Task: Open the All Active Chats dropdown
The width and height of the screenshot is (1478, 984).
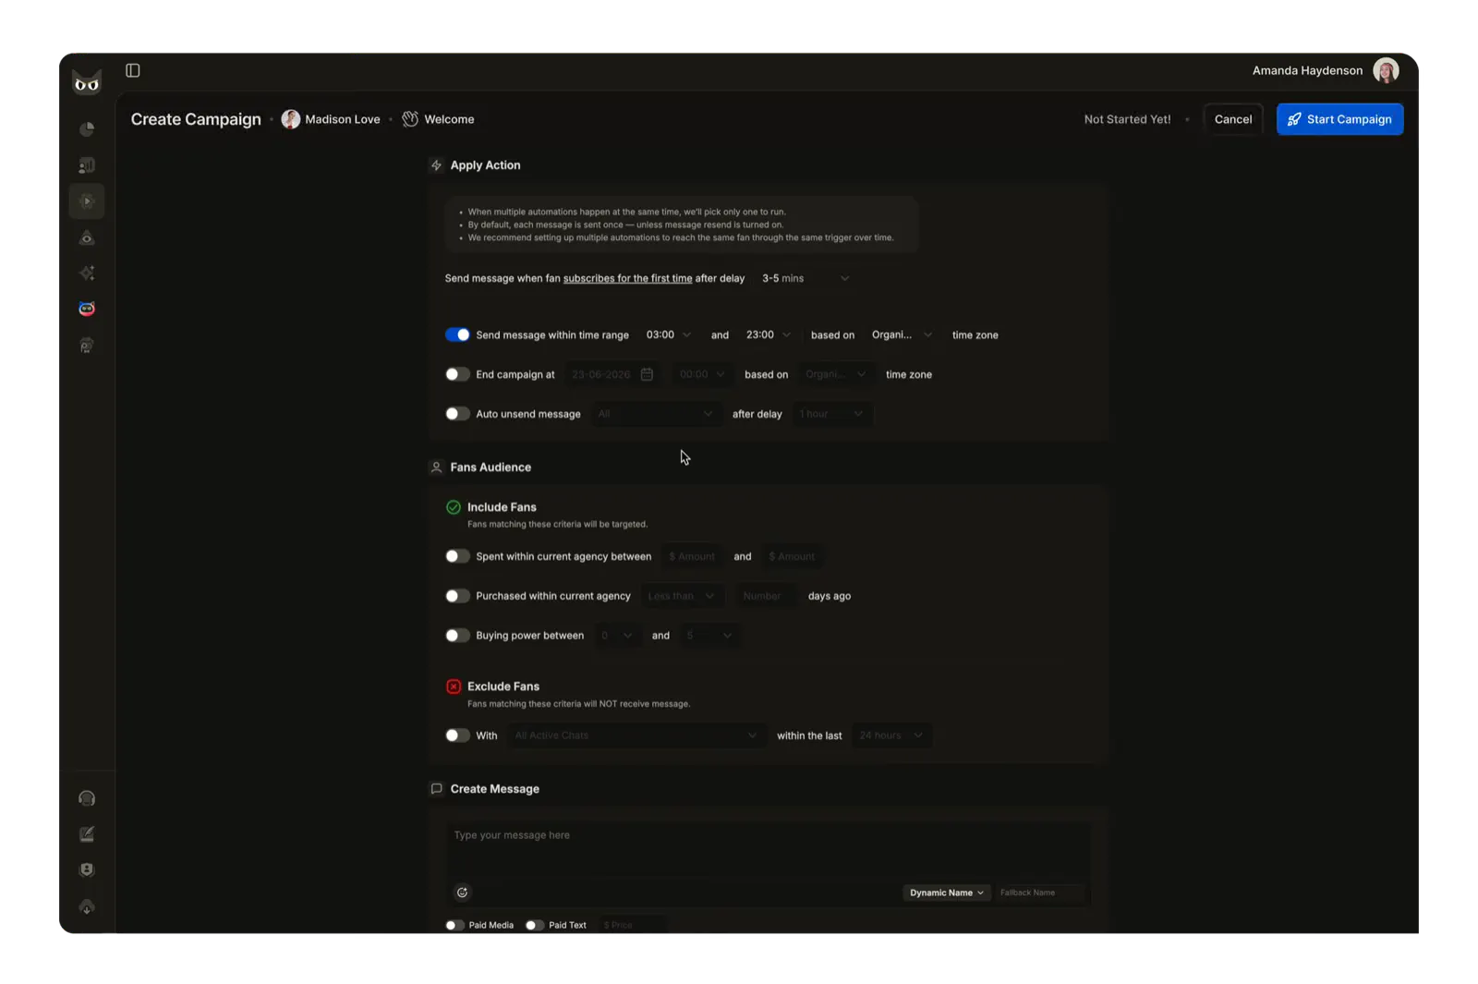Action: coord(636,735)
